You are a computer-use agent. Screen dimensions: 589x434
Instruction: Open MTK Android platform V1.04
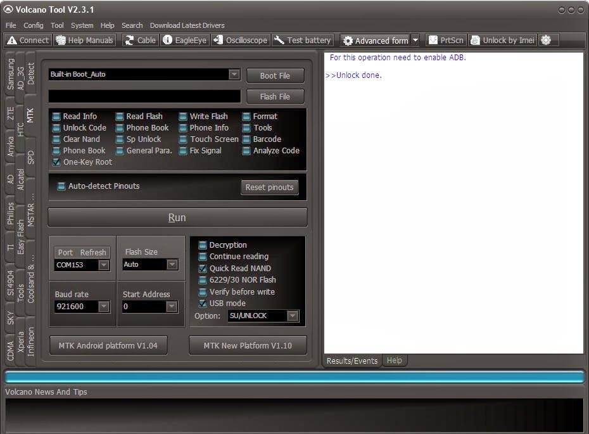tap(108, 345)
